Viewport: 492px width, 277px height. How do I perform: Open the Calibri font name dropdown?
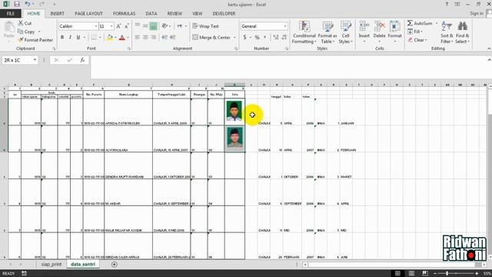[96, 26]
